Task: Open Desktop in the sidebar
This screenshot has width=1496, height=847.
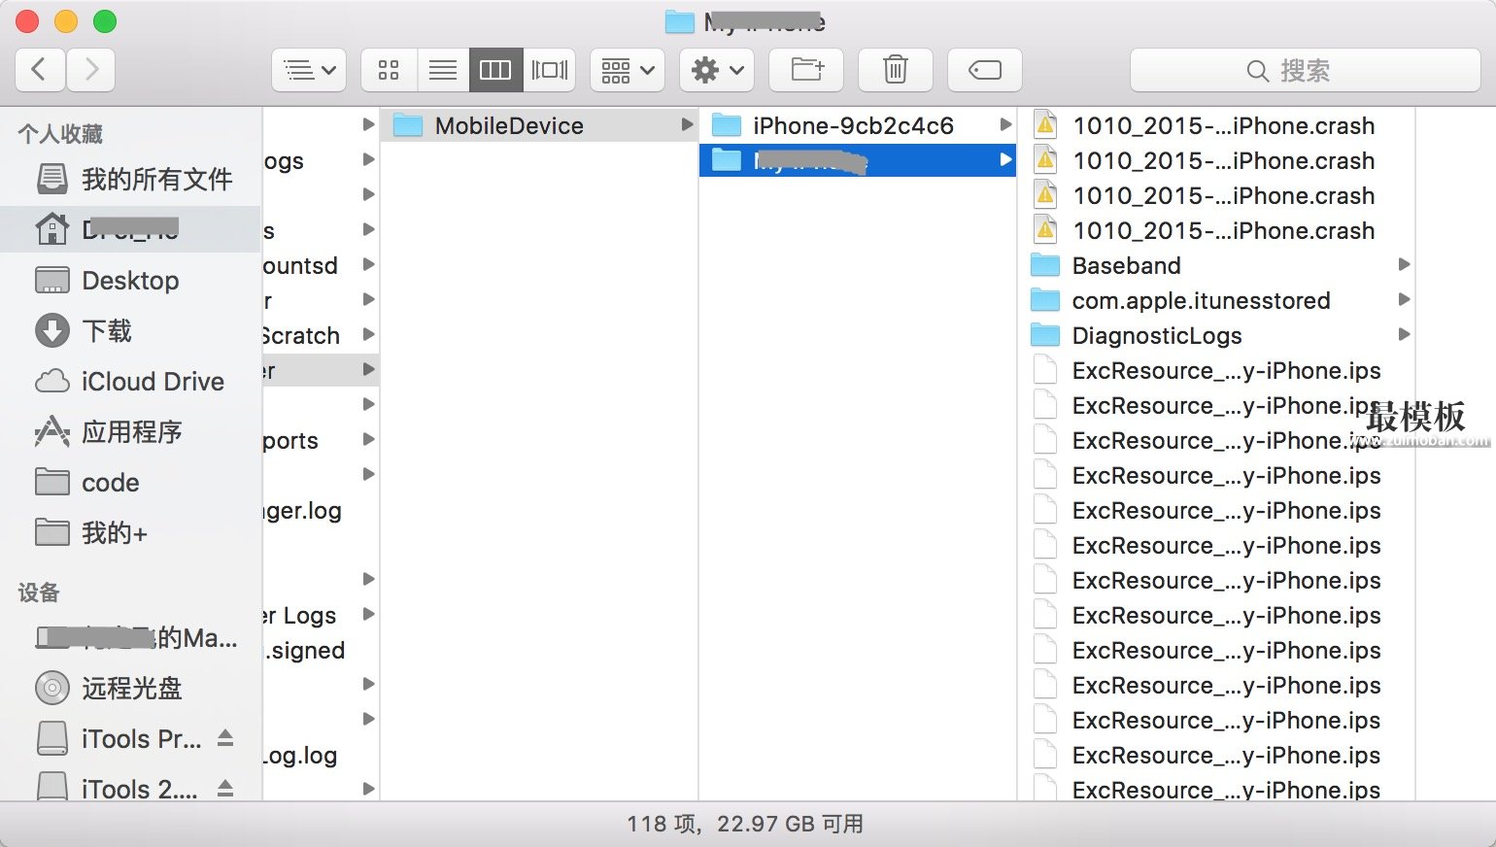Action: [131, 280]
